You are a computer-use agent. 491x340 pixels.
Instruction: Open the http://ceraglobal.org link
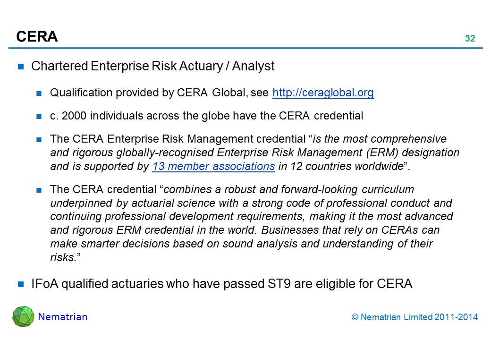pyautogui.click(x=323, y=93)
